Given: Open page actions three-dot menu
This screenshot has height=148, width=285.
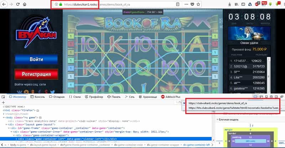Looking at the screenshot, I should [186, 4].
